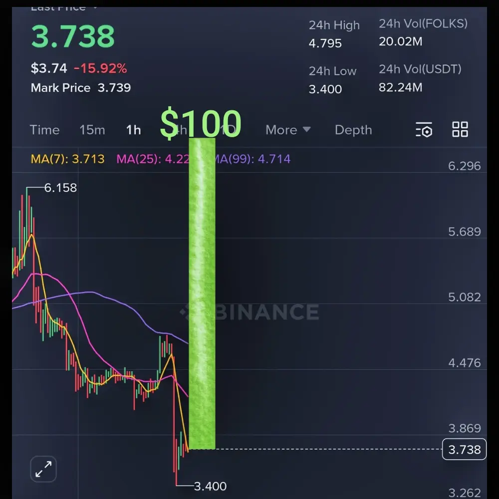Select the 1h interval tab
This screenshot has width=499, height=499.
tap(133, 130)
